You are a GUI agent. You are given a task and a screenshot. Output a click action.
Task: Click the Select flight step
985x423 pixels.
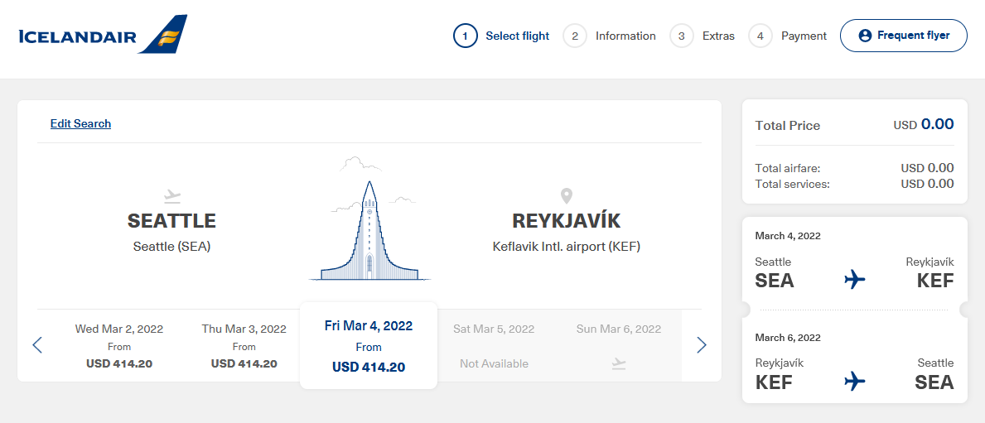point(501,36)
